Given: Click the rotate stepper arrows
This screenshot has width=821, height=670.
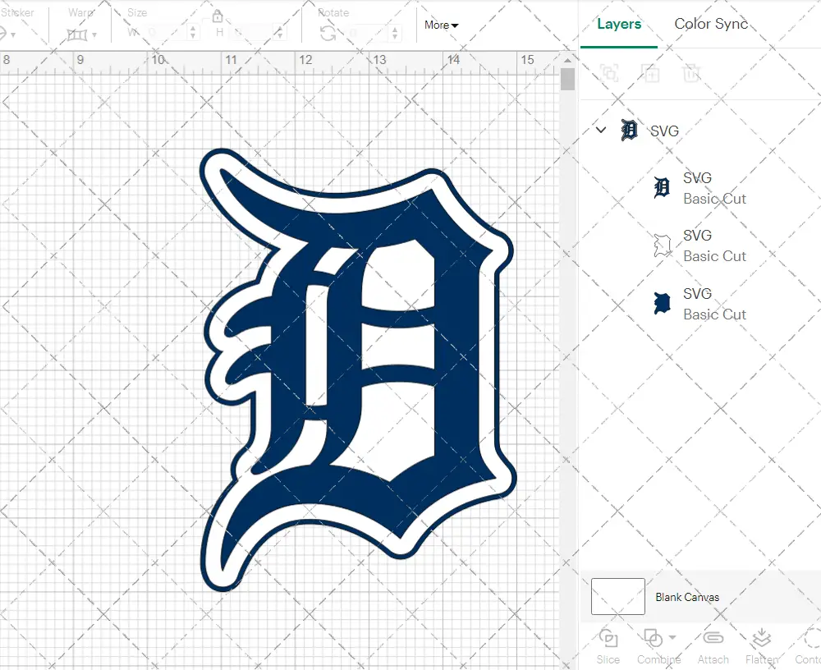Looking at the screenshot, I should click(x=395, y=33).
